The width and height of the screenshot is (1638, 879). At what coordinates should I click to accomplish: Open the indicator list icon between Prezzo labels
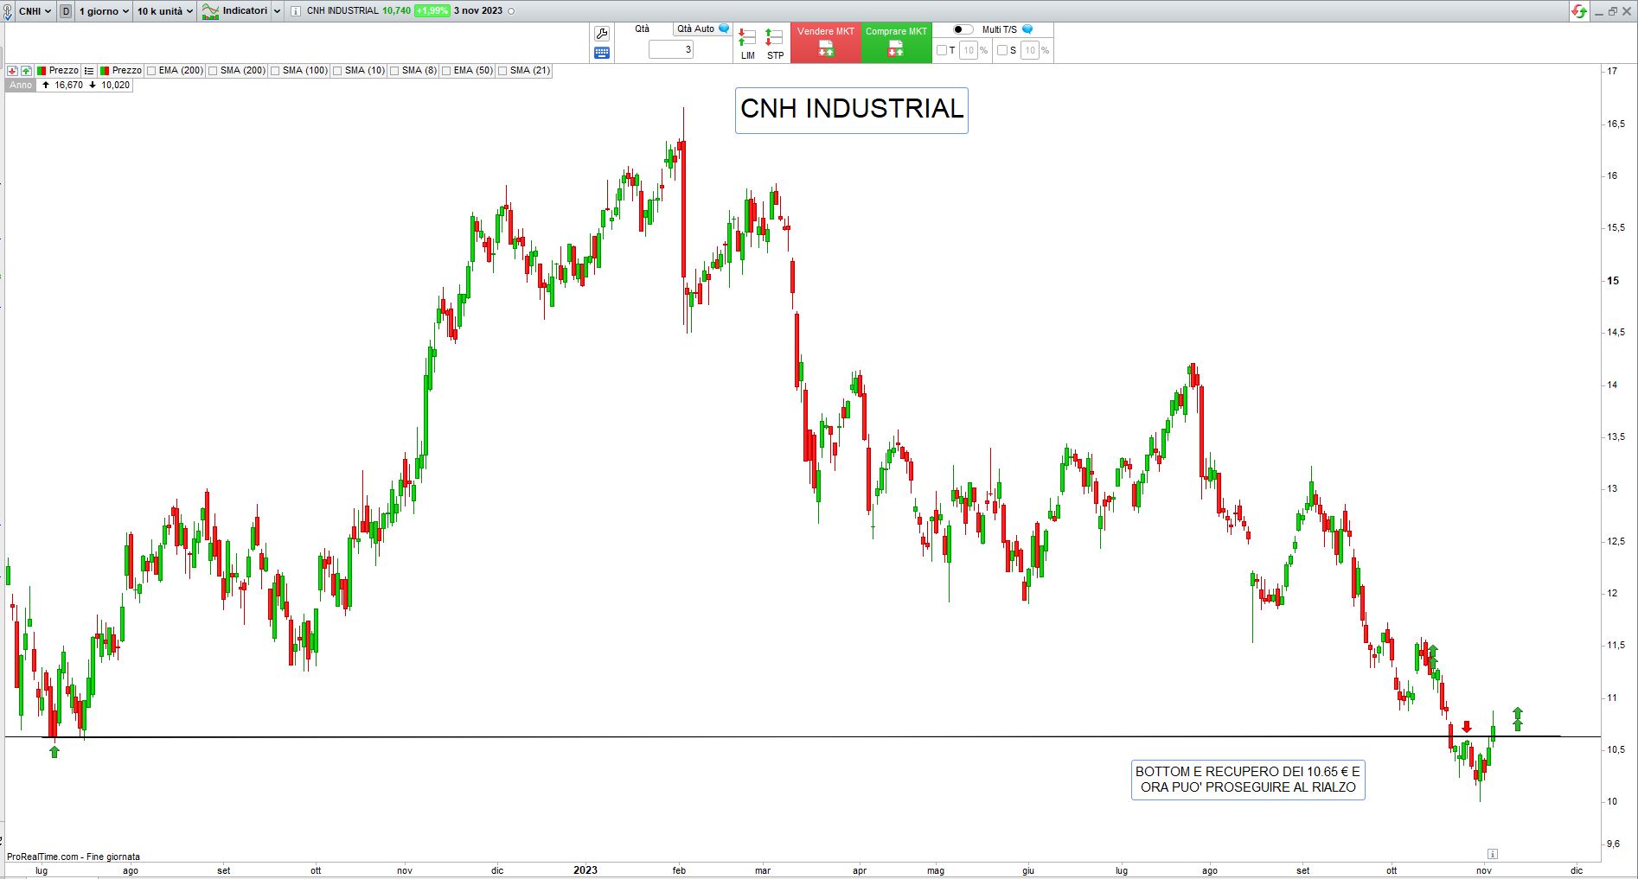[x=89, y=71]
